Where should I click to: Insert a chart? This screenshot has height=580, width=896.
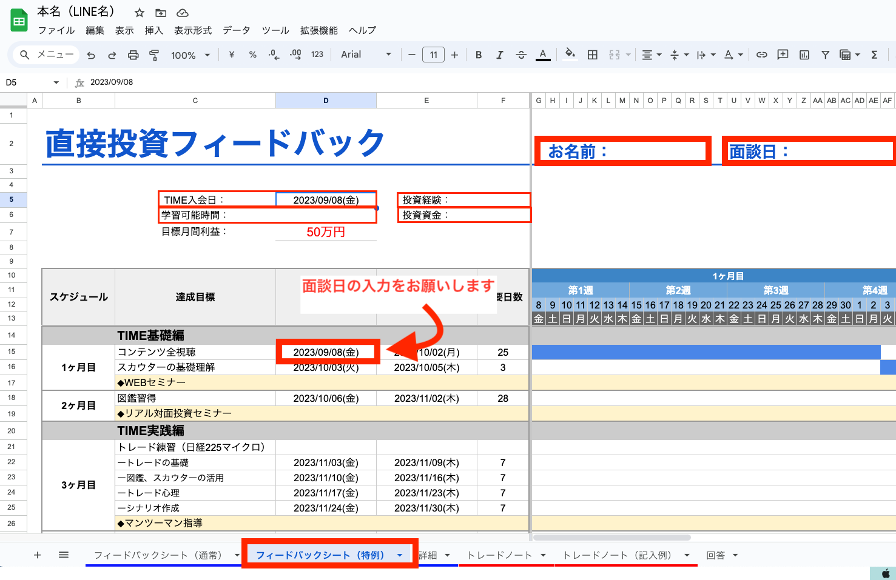tap(804, 55)
